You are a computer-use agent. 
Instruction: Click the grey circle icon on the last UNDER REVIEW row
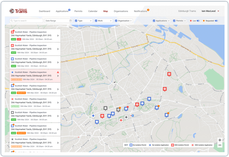point(13,139)
